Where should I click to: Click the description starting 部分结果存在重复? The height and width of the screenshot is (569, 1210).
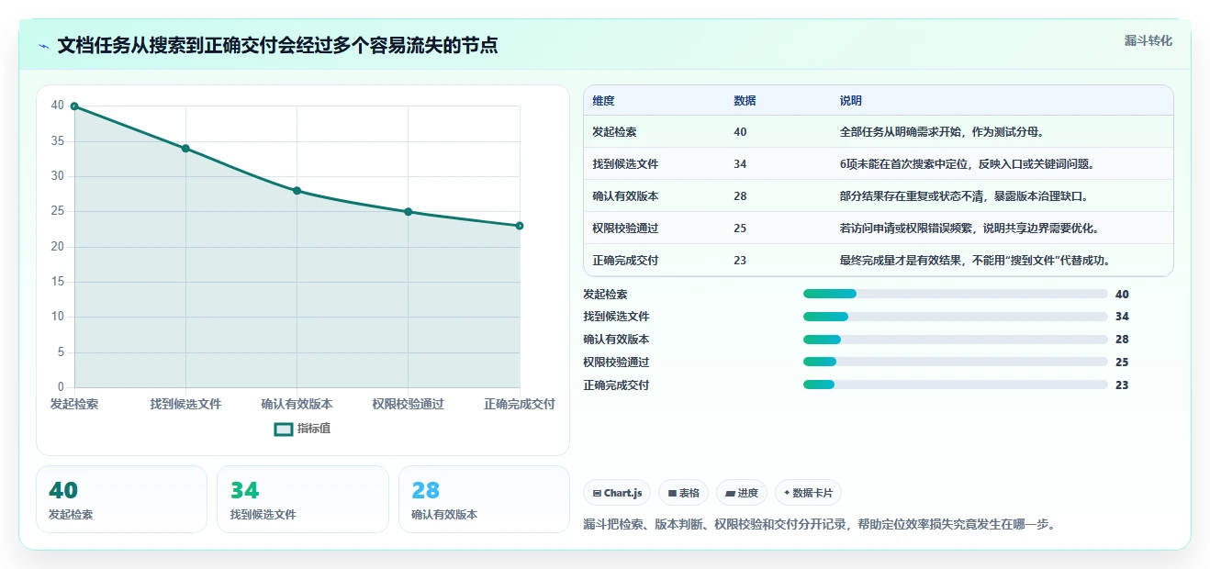(964, 196)
